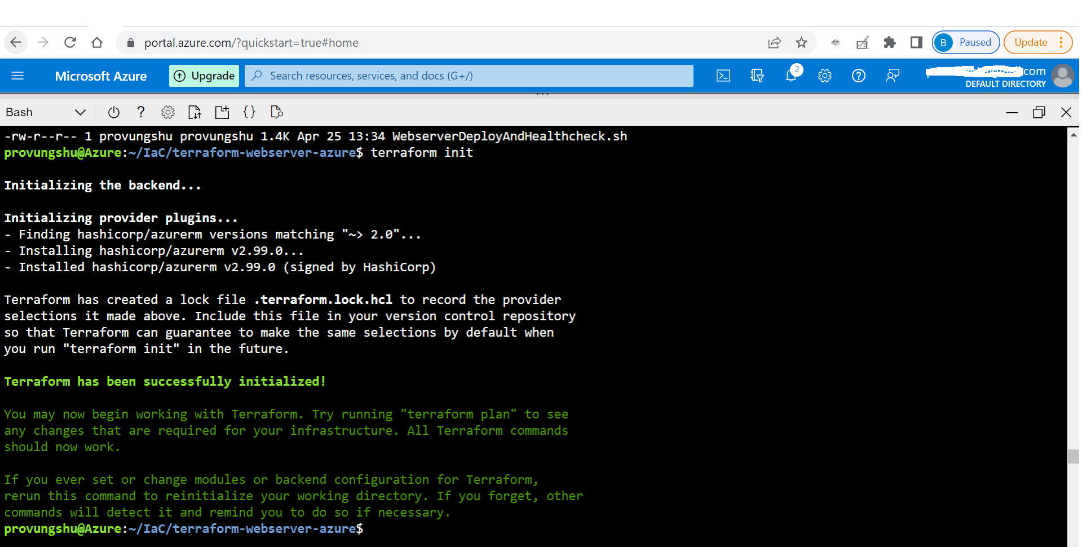Click the Microsoft Azure home link
This screenshot has width=1082, height=547.
point(100,76)
